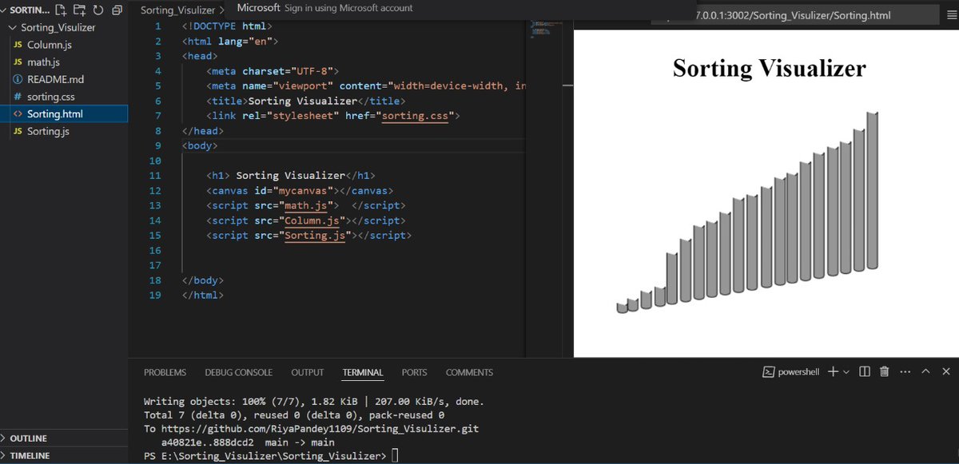Maximize the panel with chevron-up icon
The width and height of the screenshot is (959, 464).
click(x=925, y=372)
